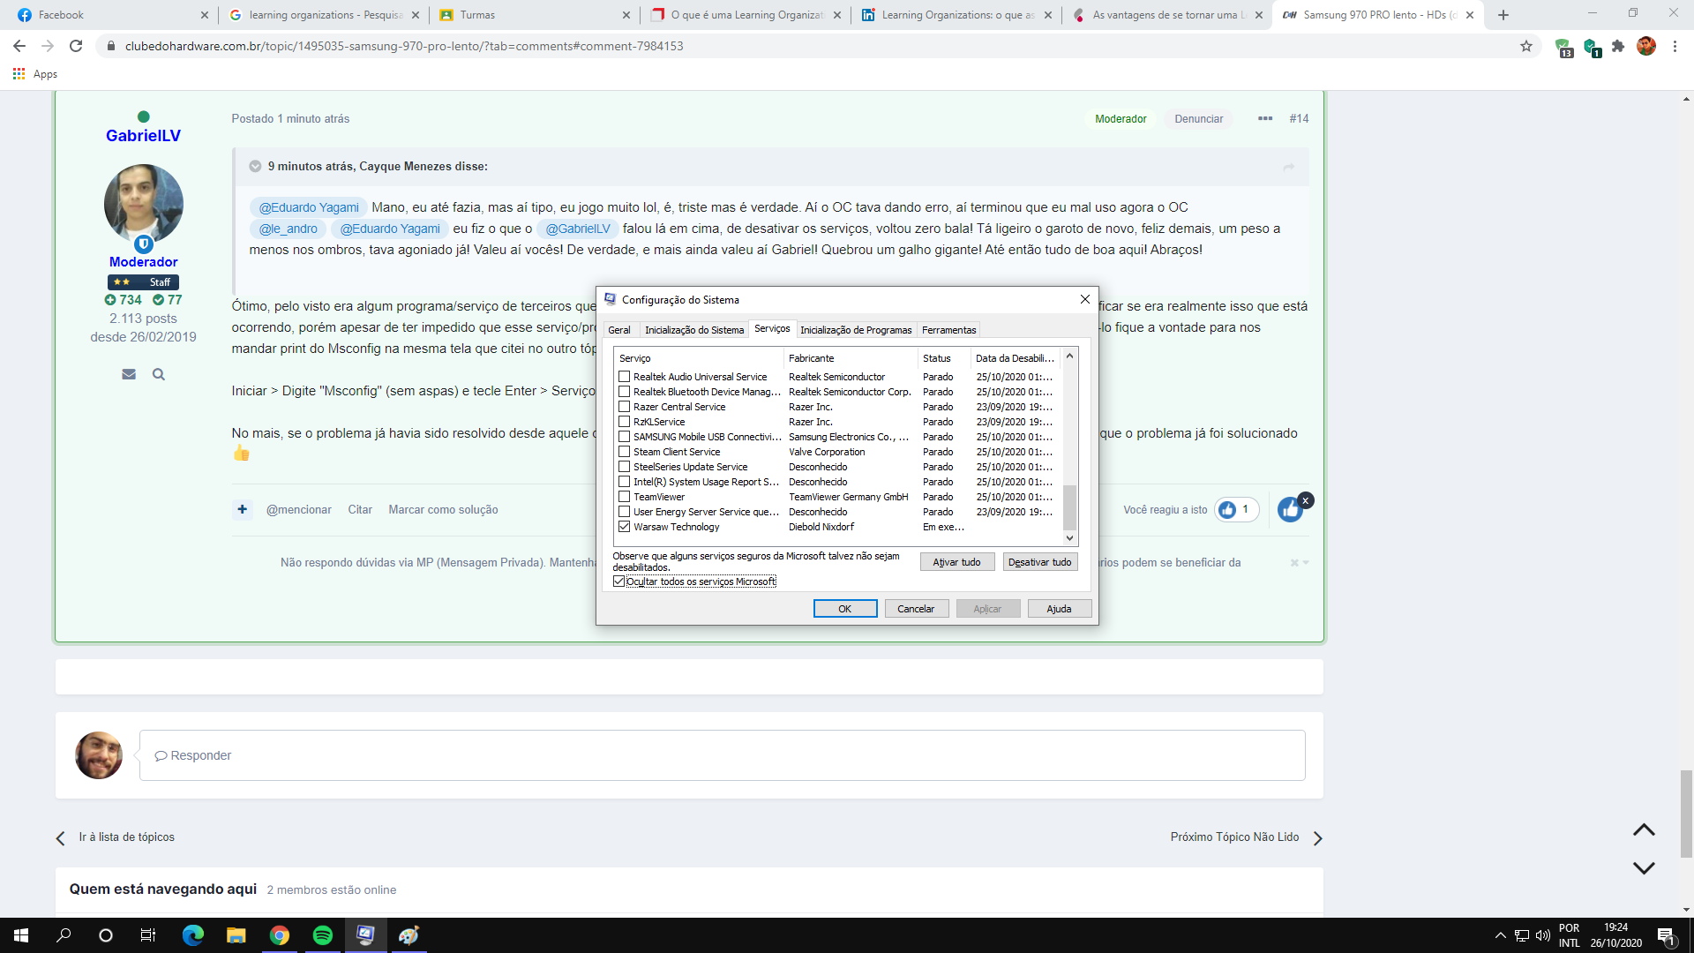The image size is (1694, 953).
Task: Sort services by Fabricante column header
Action: [851, 358]
